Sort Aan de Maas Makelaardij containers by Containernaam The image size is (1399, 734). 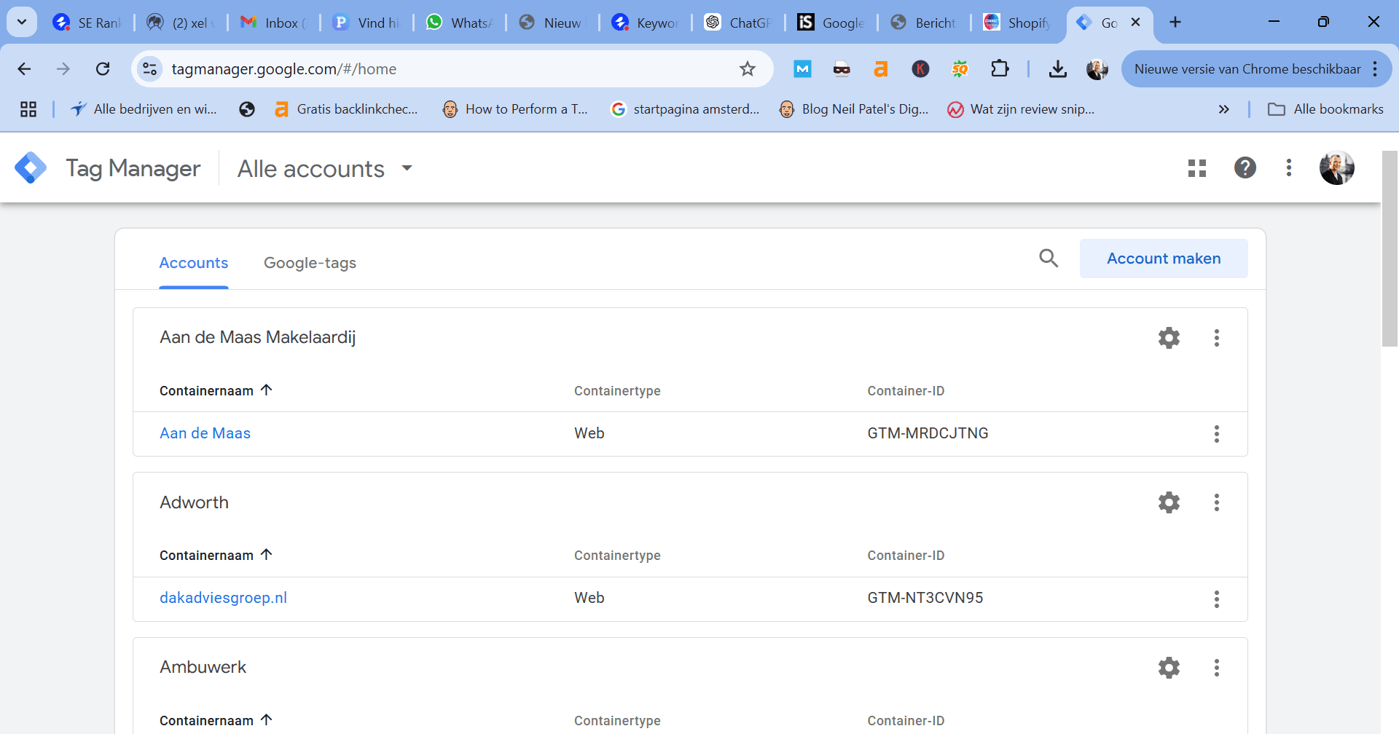216,390
